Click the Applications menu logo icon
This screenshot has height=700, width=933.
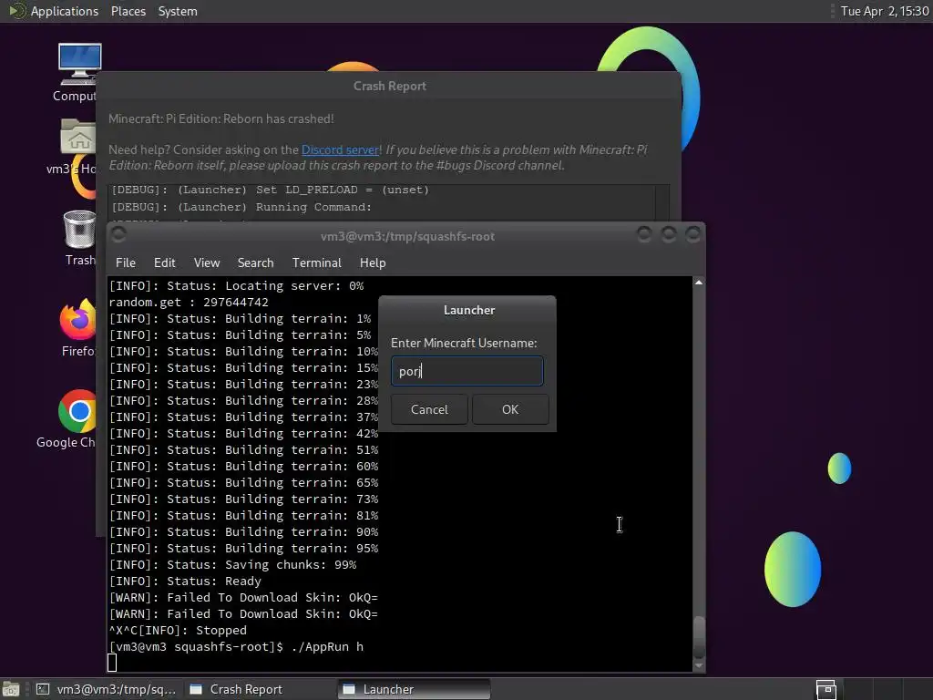point(16,11)
